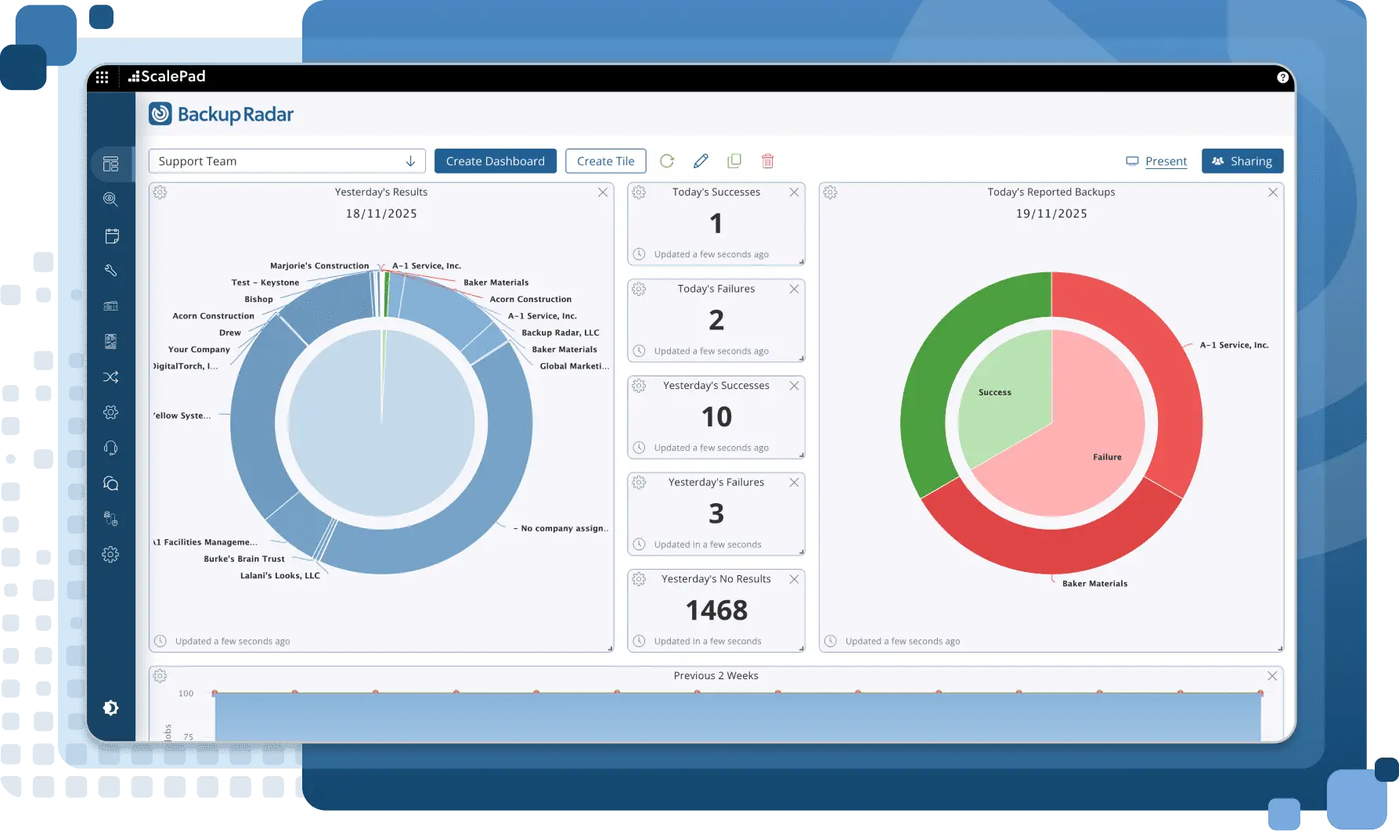This screenshot has width=1399, height=831.
Task: Open the headset support sidebar icon
Action: 110,448
